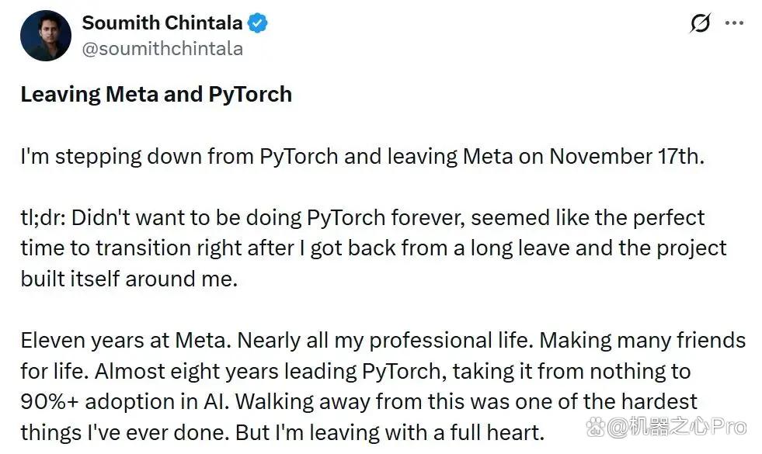
Task: Click the Soumith Chintala display name
Action: point(162,23)
